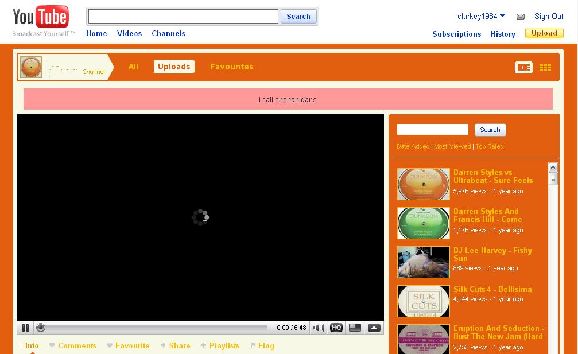The image size is (578, 354).
Task: Open Subscriptions link
Action: click(457, 34)
